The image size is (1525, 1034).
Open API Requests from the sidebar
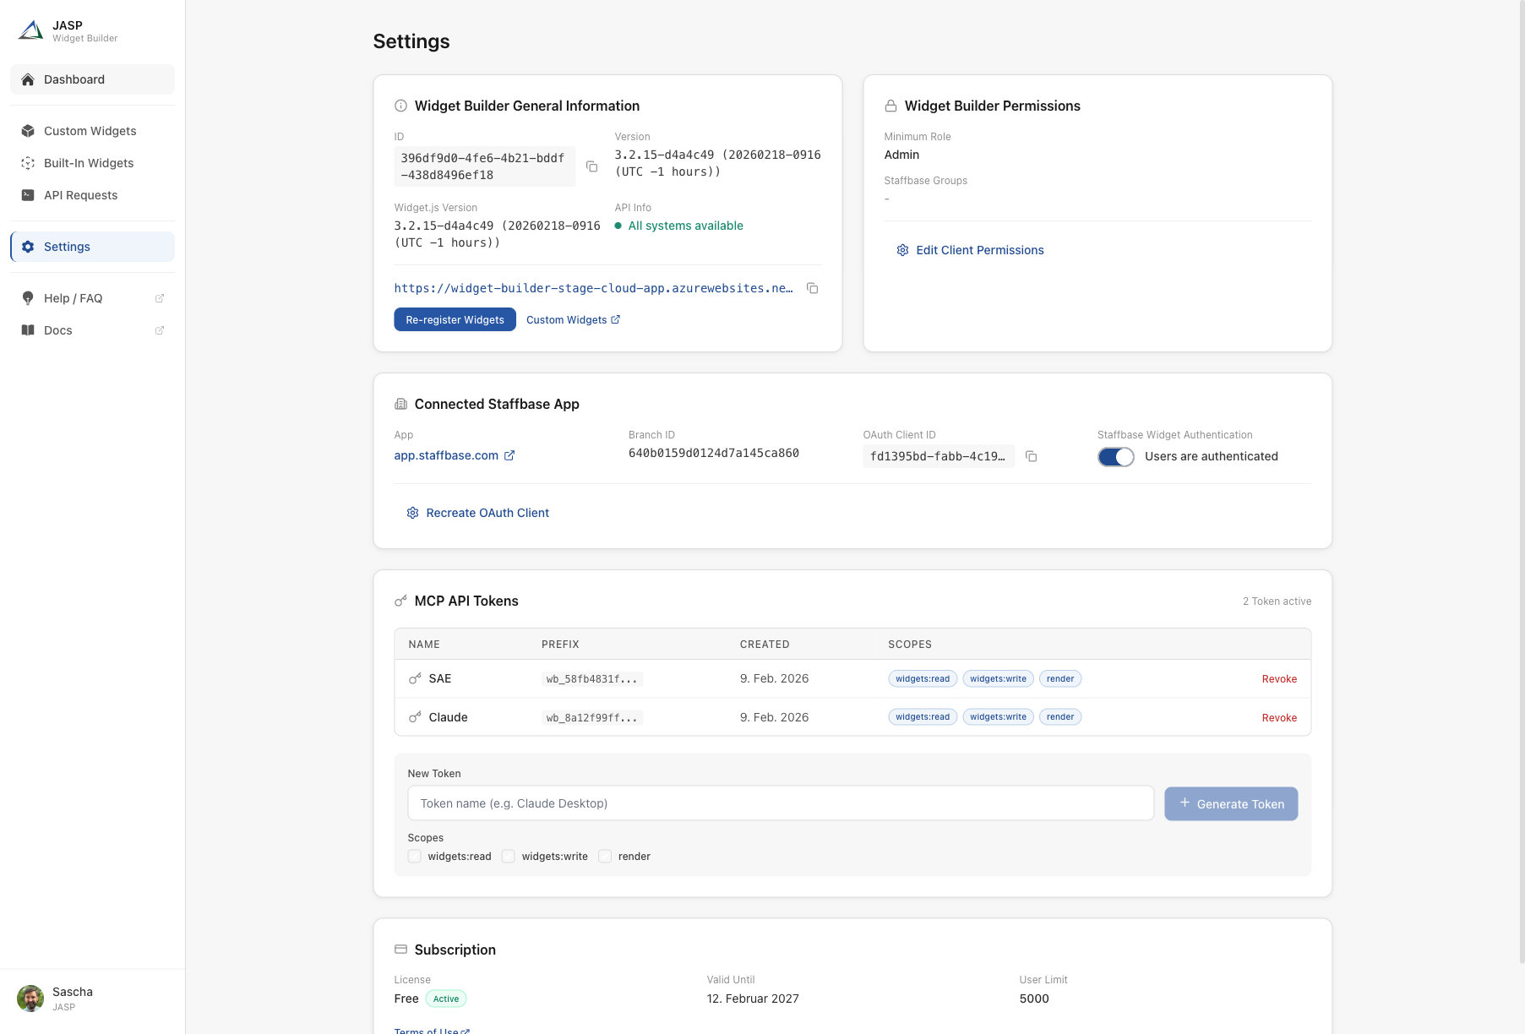pos(80,195)
